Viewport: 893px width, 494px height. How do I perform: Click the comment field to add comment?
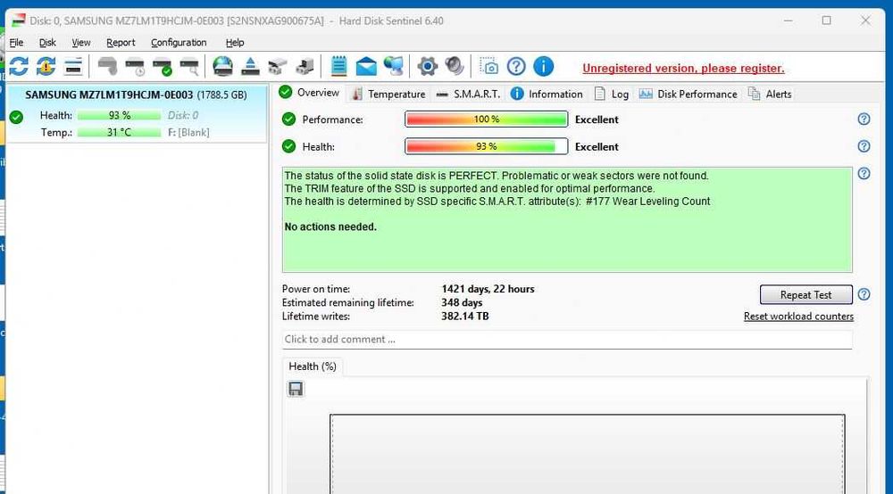click(x=567, y=340)
